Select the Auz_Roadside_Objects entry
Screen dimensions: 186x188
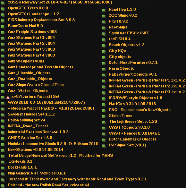click(30, 79)
